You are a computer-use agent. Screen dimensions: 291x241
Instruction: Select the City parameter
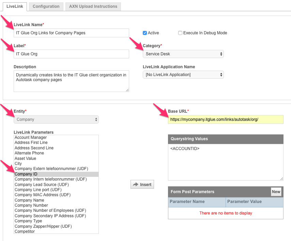tap(18, 164)
